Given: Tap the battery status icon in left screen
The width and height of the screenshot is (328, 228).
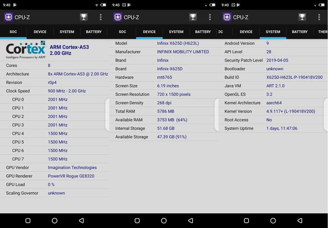Looking at the screenshot, I should (x=103, y=5).
